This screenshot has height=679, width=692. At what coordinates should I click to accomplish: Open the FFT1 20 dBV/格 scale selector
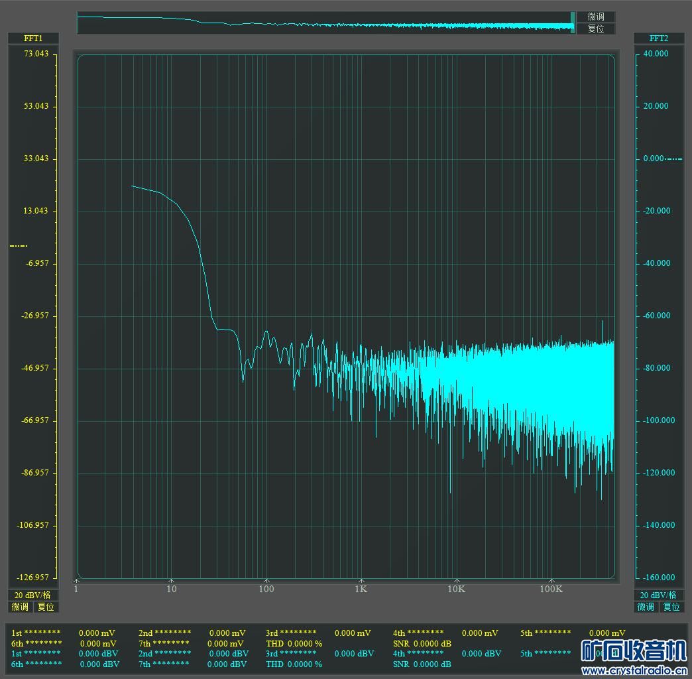click(33, 595)
